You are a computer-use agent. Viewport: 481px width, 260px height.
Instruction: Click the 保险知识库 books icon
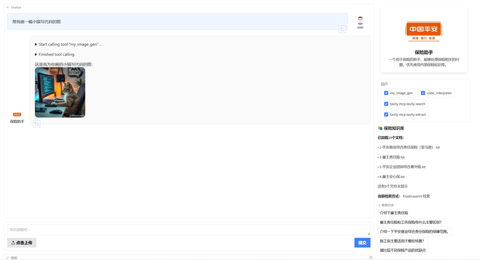coord(380,128)
